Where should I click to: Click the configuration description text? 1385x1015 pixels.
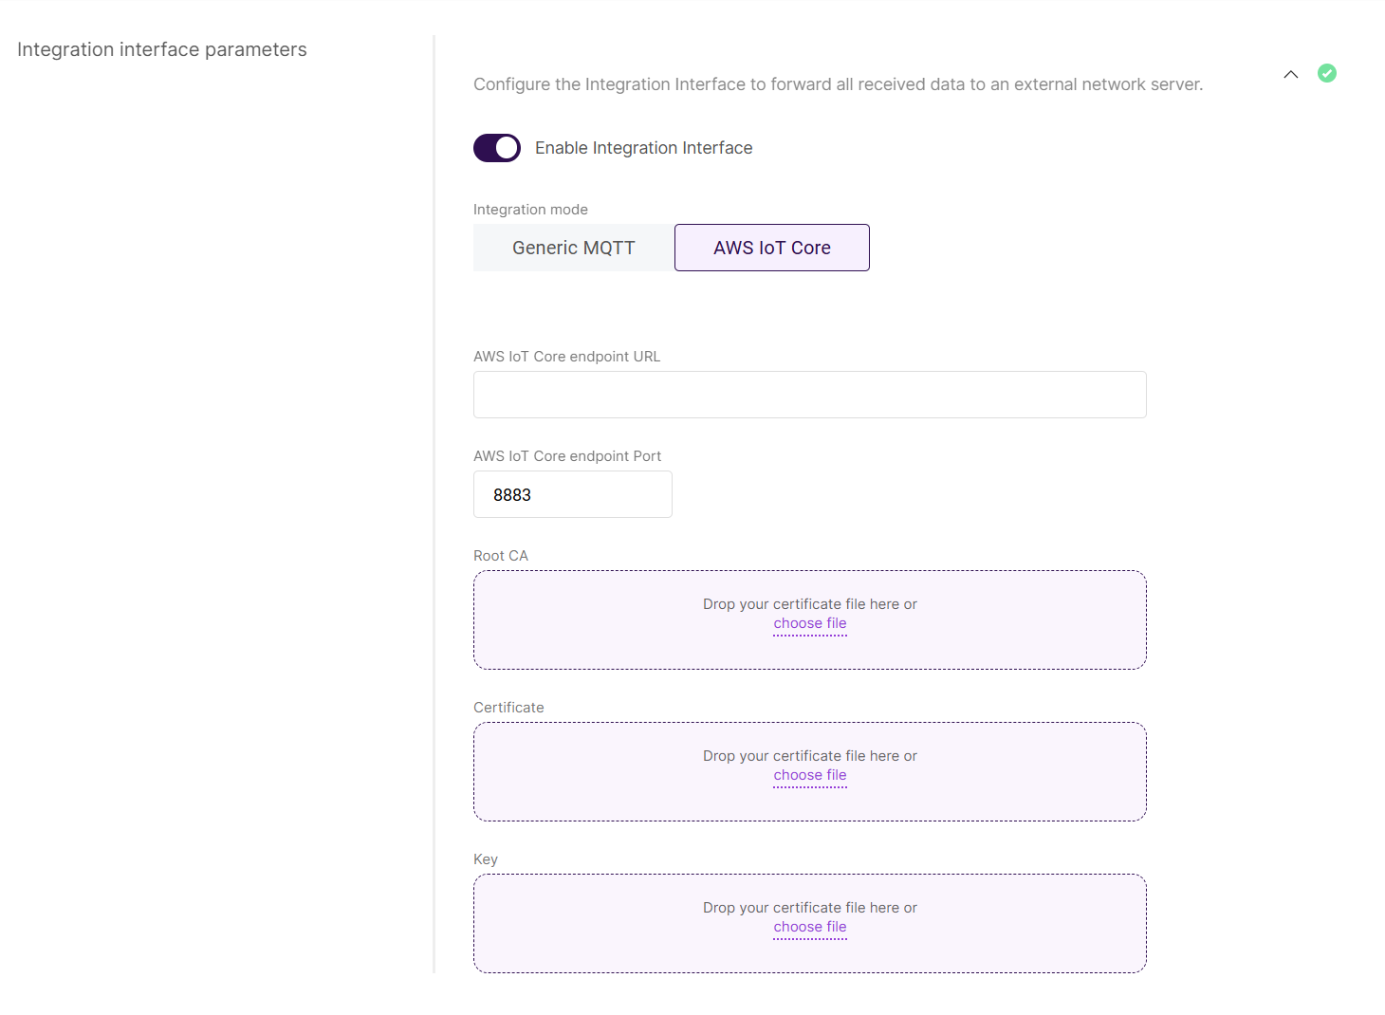pos(838,83)
